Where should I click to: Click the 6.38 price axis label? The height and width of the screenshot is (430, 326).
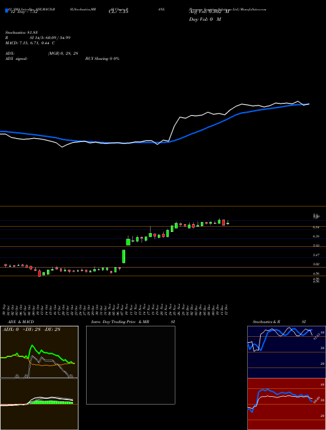[316, 236]
